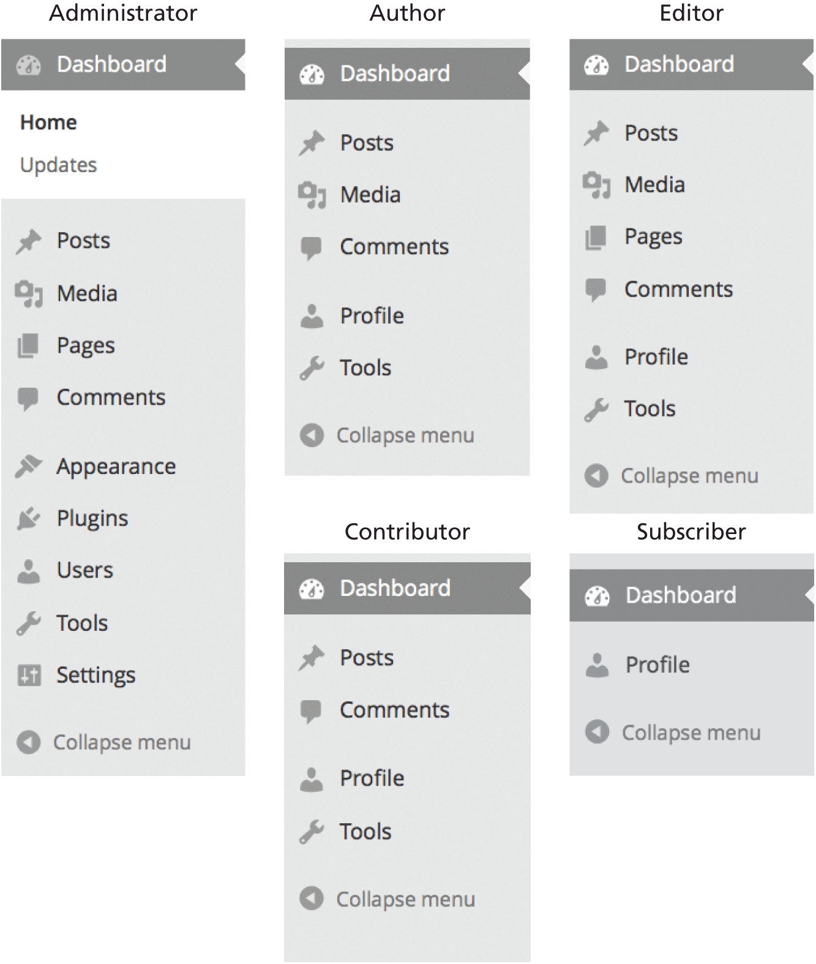Click the Appearance paintbrush icon in Administrator menu
This screenshot has height=964, width=816.
[x=28, y=467]
